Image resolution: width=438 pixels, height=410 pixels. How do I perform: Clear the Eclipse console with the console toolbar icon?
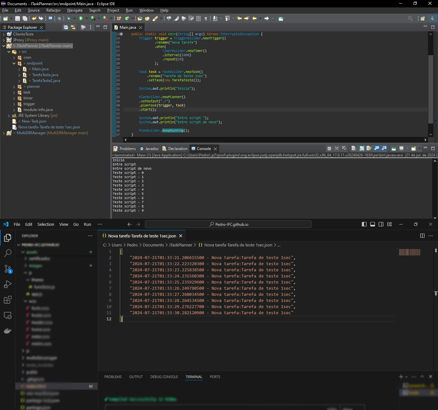click(x=353, y=148)
